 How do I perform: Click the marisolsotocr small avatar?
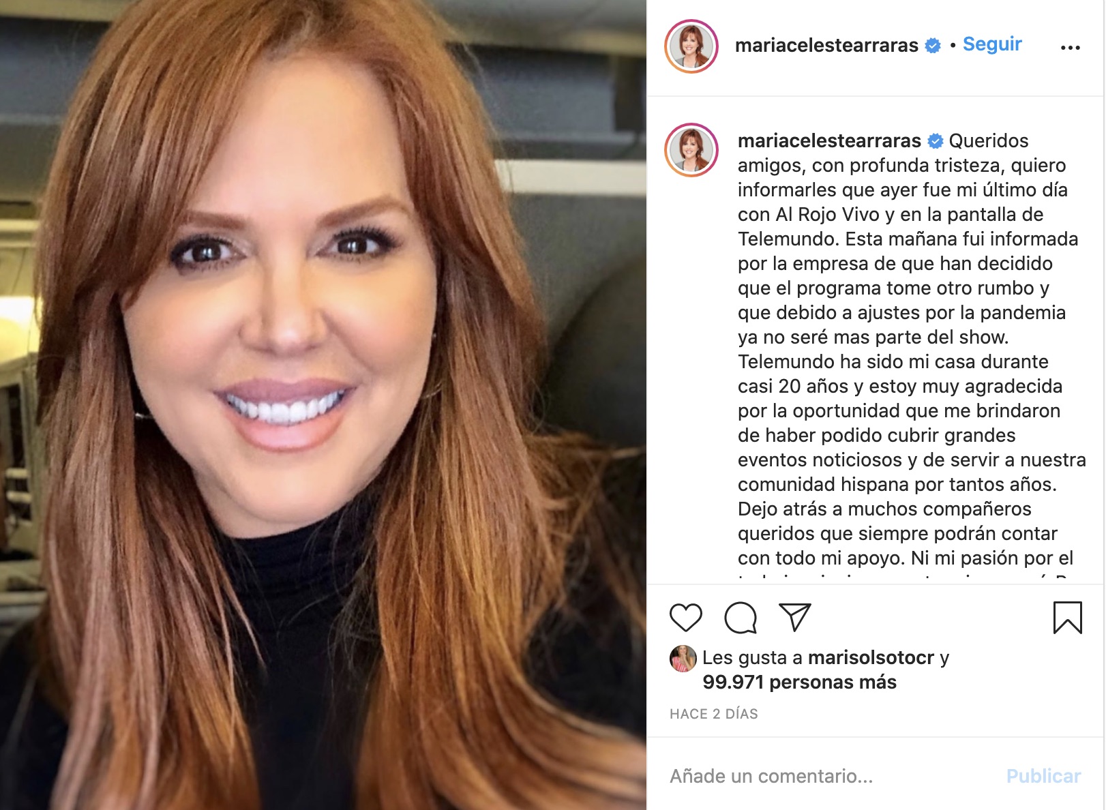point(683,659)
